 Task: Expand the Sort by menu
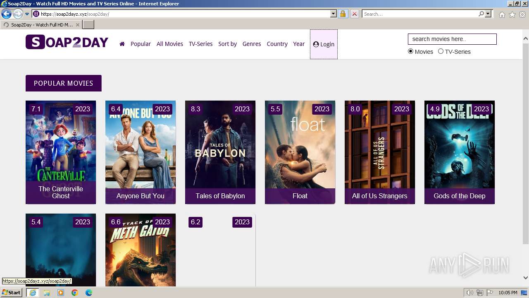point(227,44)
